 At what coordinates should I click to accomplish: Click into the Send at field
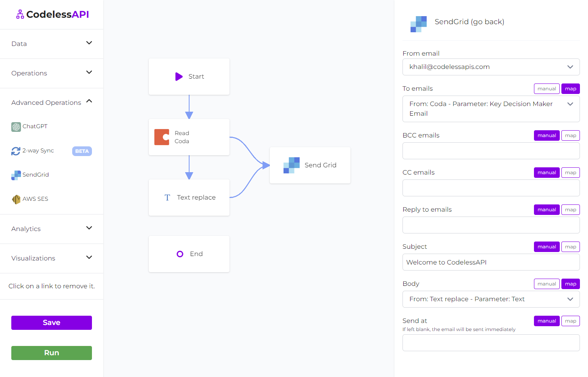491,343
